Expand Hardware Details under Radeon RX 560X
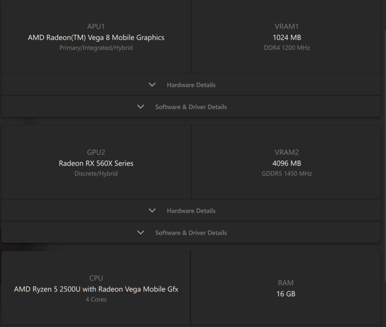This screenshot has width=386, height=327. [x=191, y=210]
